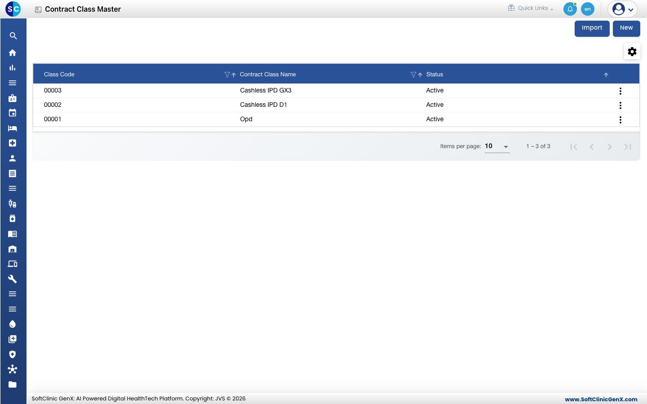
Task: Open the receipt billing icon in the sidebar
Action: point(13,173)
